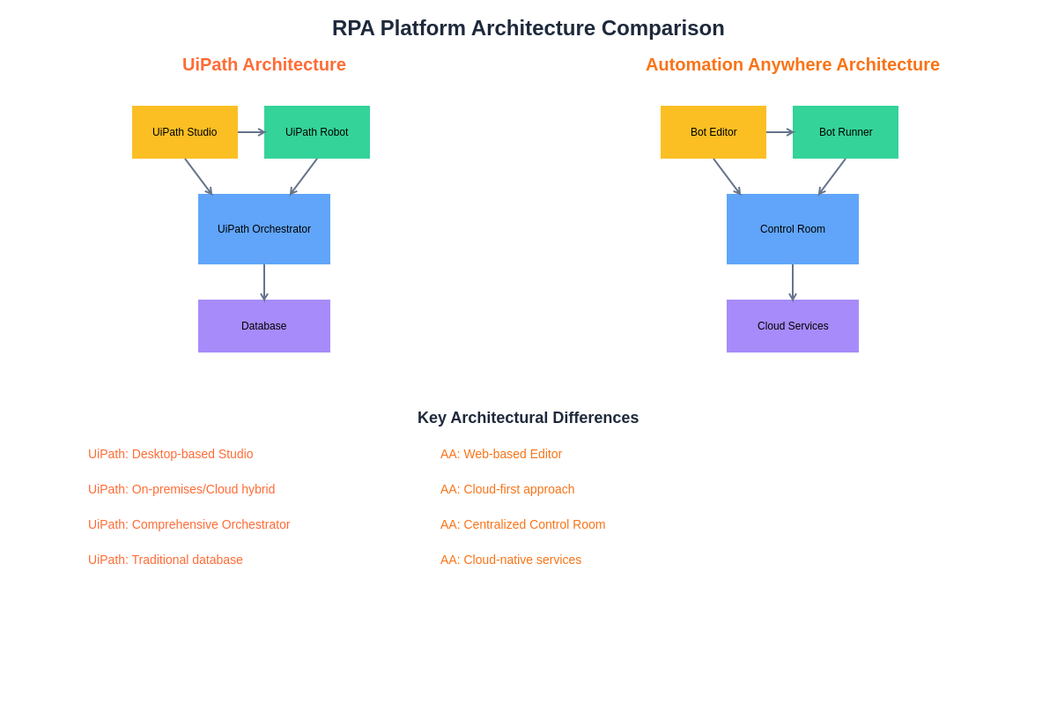Click the Bot Editor box

tap(713, 132)
